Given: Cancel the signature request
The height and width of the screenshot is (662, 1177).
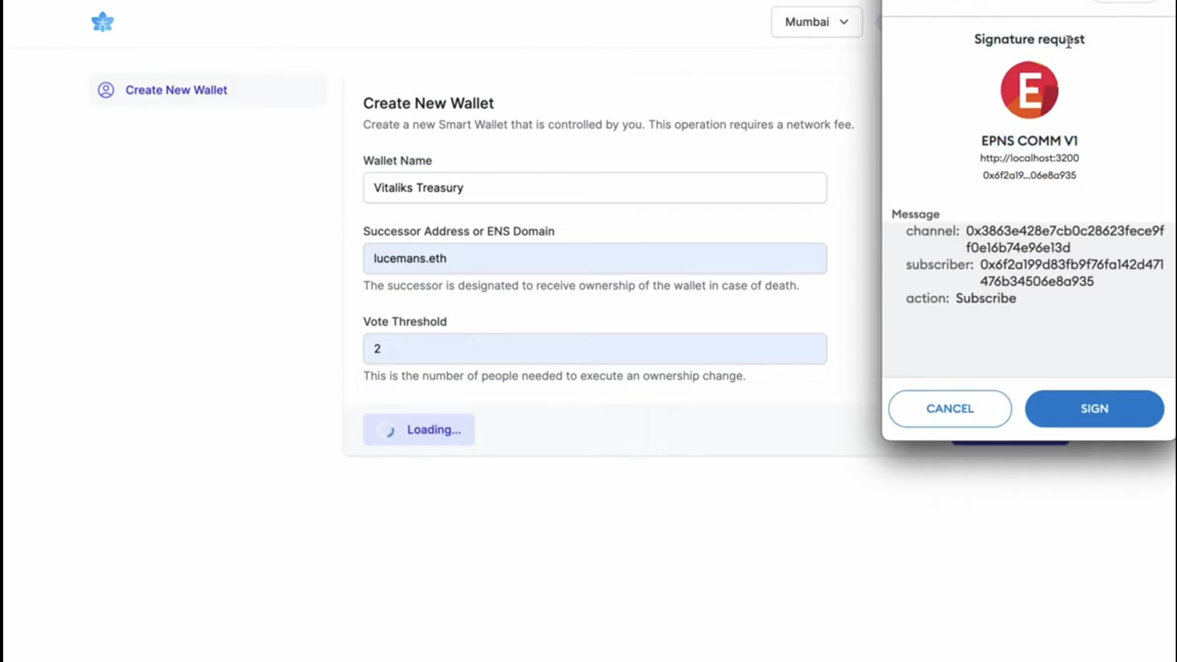Looking at the screenshot, I should pyautogui.click(x=950, y=409).
